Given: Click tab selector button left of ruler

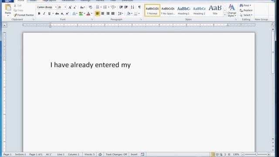Looking at the screenshot, I should point(4,25).
